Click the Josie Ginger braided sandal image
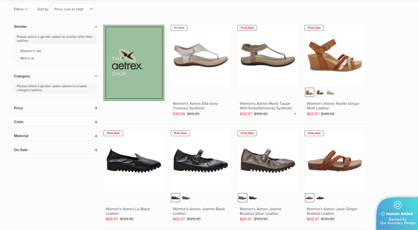Screen dimensions: 418x230 [335, 161]
